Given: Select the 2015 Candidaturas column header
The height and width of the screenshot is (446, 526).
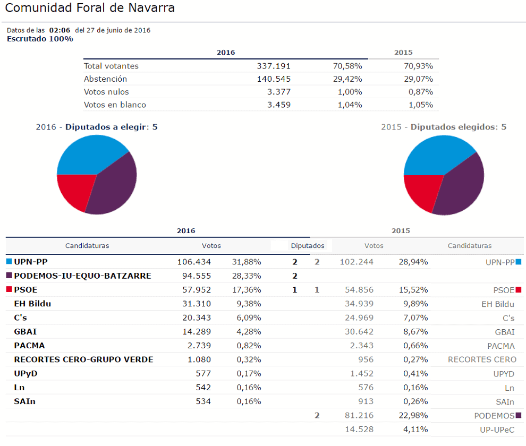Looking at the screenshot, I should (470, 246).
